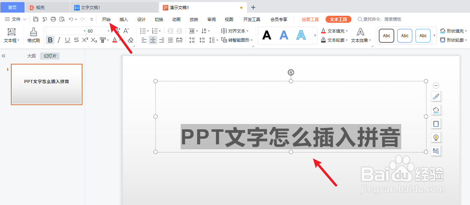The image size is (470, 205).
Task: Toggle Strikethrough formatting
Action: (x=76, y=40)
